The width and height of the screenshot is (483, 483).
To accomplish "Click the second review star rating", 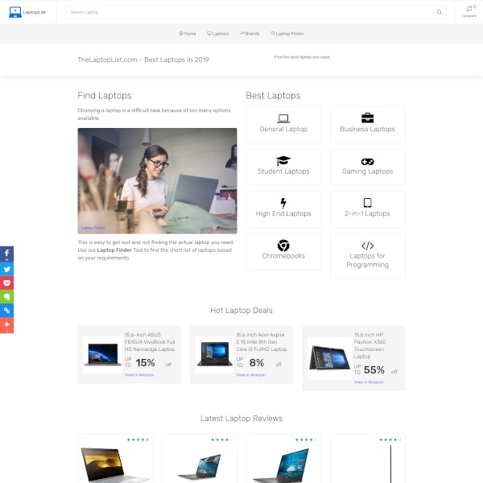I will point(222,440).
